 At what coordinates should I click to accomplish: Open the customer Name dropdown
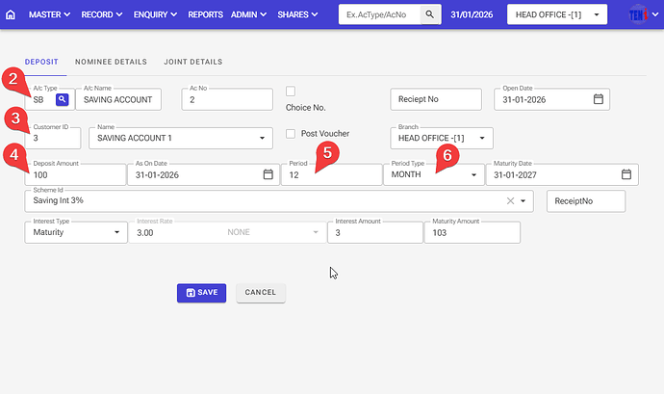click(x=264, y=139)
